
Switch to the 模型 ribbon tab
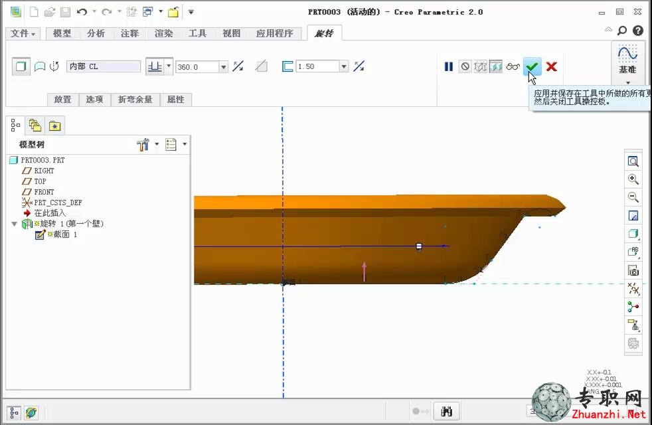pos(62,33)
